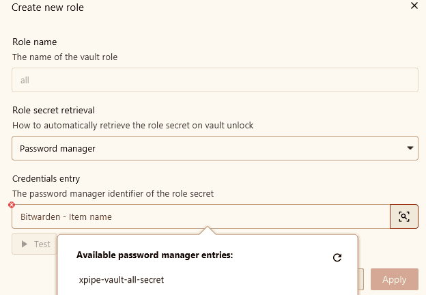This screenshot has height=295, width=426.
Task: Click the Create new role title
Action: point(48,8)
